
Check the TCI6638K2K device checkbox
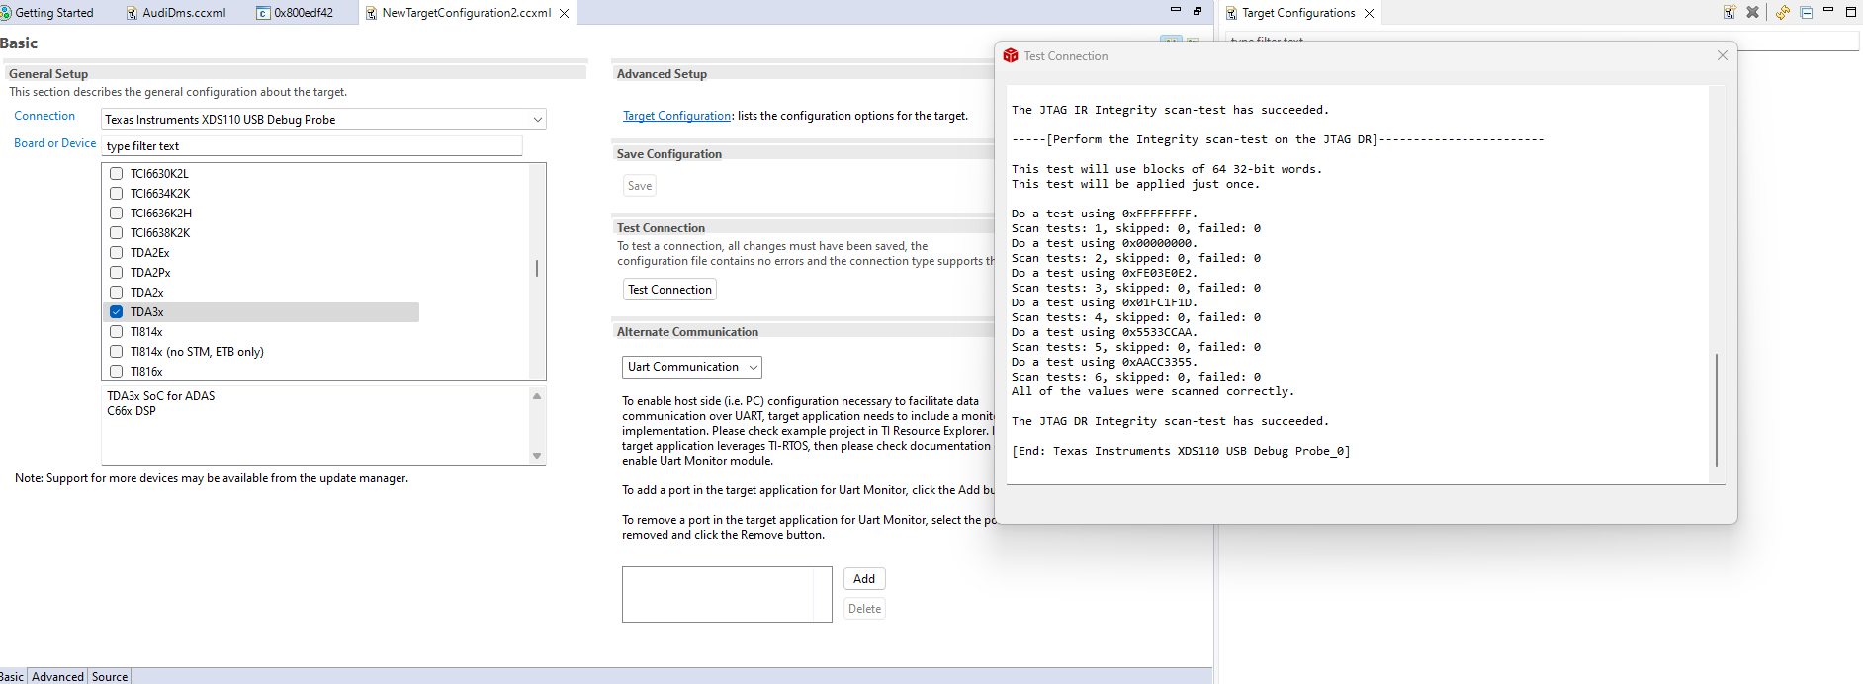[x=116, y=232]
